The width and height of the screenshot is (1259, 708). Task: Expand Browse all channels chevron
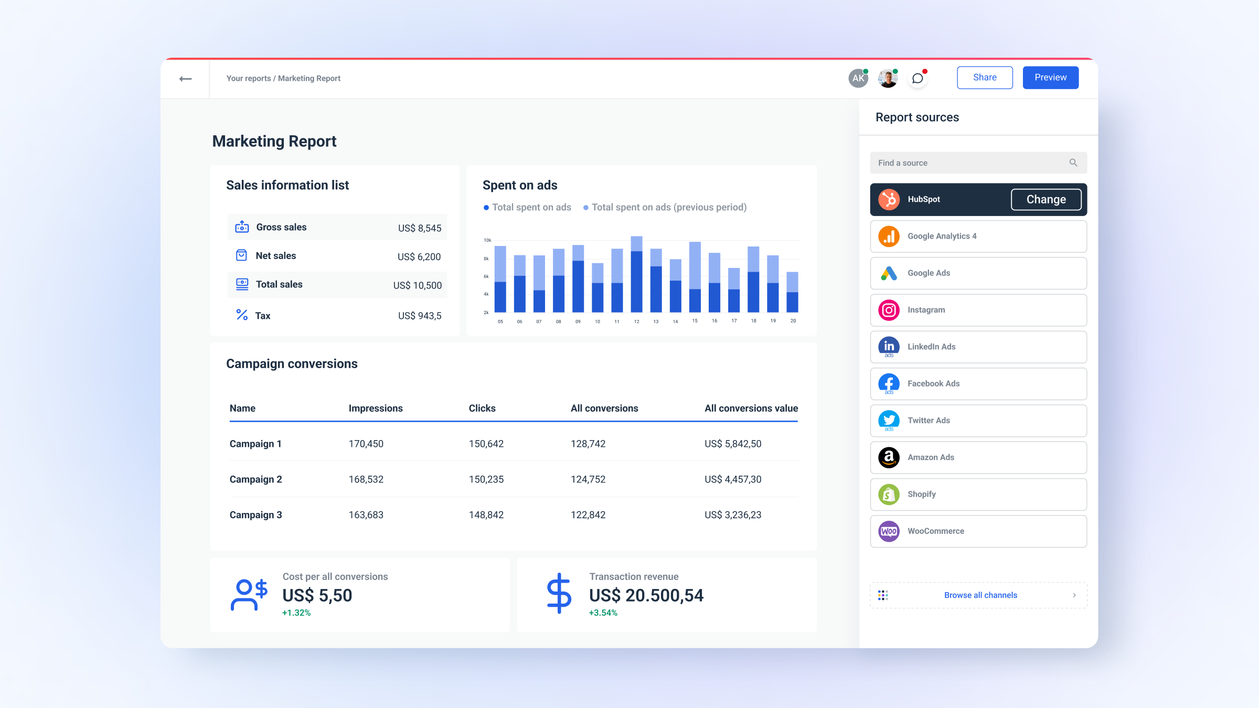1074,595
